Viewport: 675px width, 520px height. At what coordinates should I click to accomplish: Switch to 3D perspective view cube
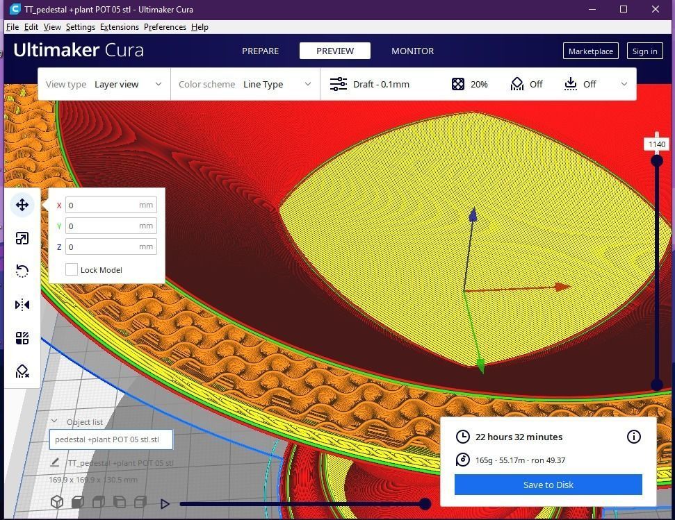tap(57, 501)
